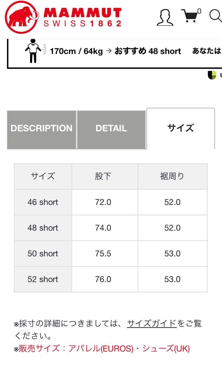Image resolution: width=222 pixels, height=365 pixels.
Task: Select the 50 short size row
Action: 43,253
